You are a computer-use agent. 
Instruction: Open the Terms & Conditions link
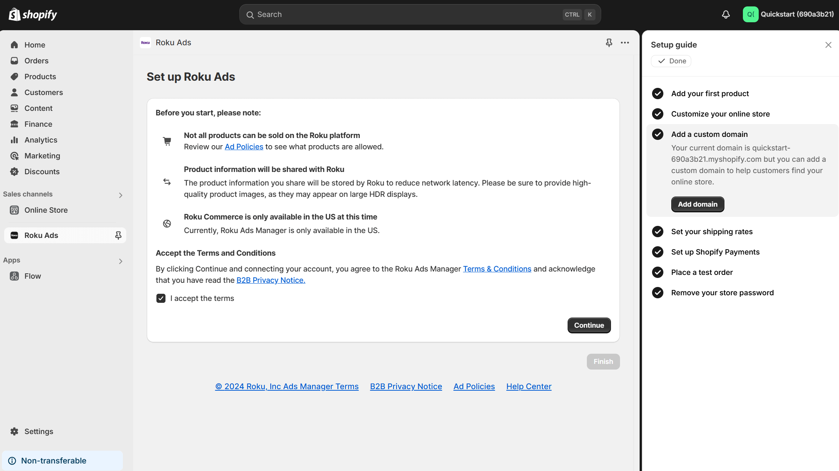pyautogui.click(x=497, y=269)
